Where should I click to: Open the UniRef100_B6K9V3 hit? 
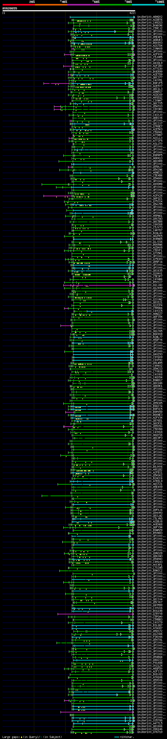pyautogui.click(x=150, y=43)
